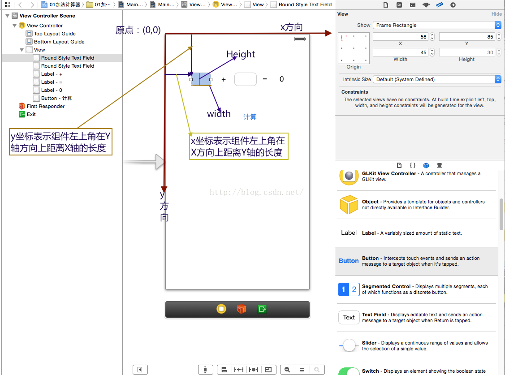
Task: Open the File inspector tab
Action: click(x=385, y=5)
